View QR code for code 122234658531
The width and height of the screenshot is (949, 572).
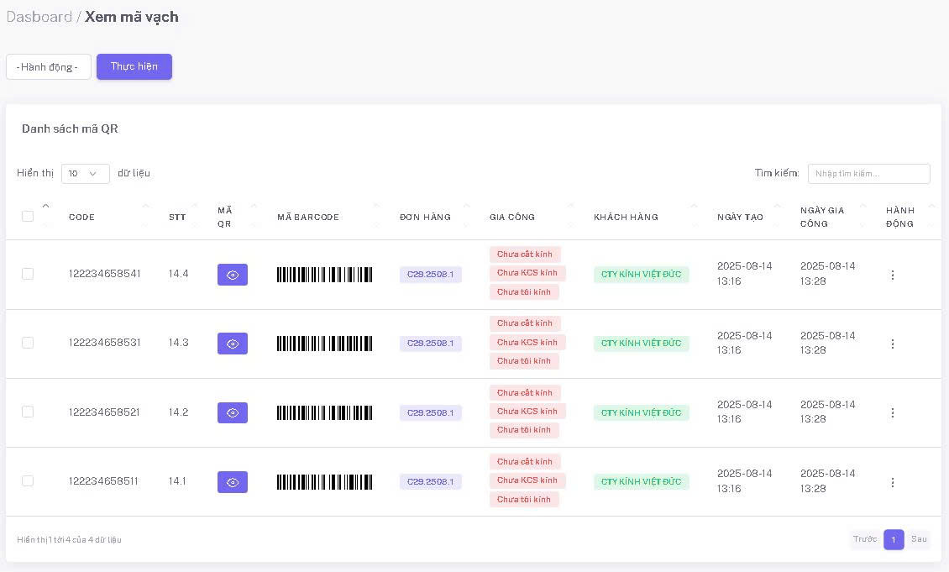coord(232,344)
